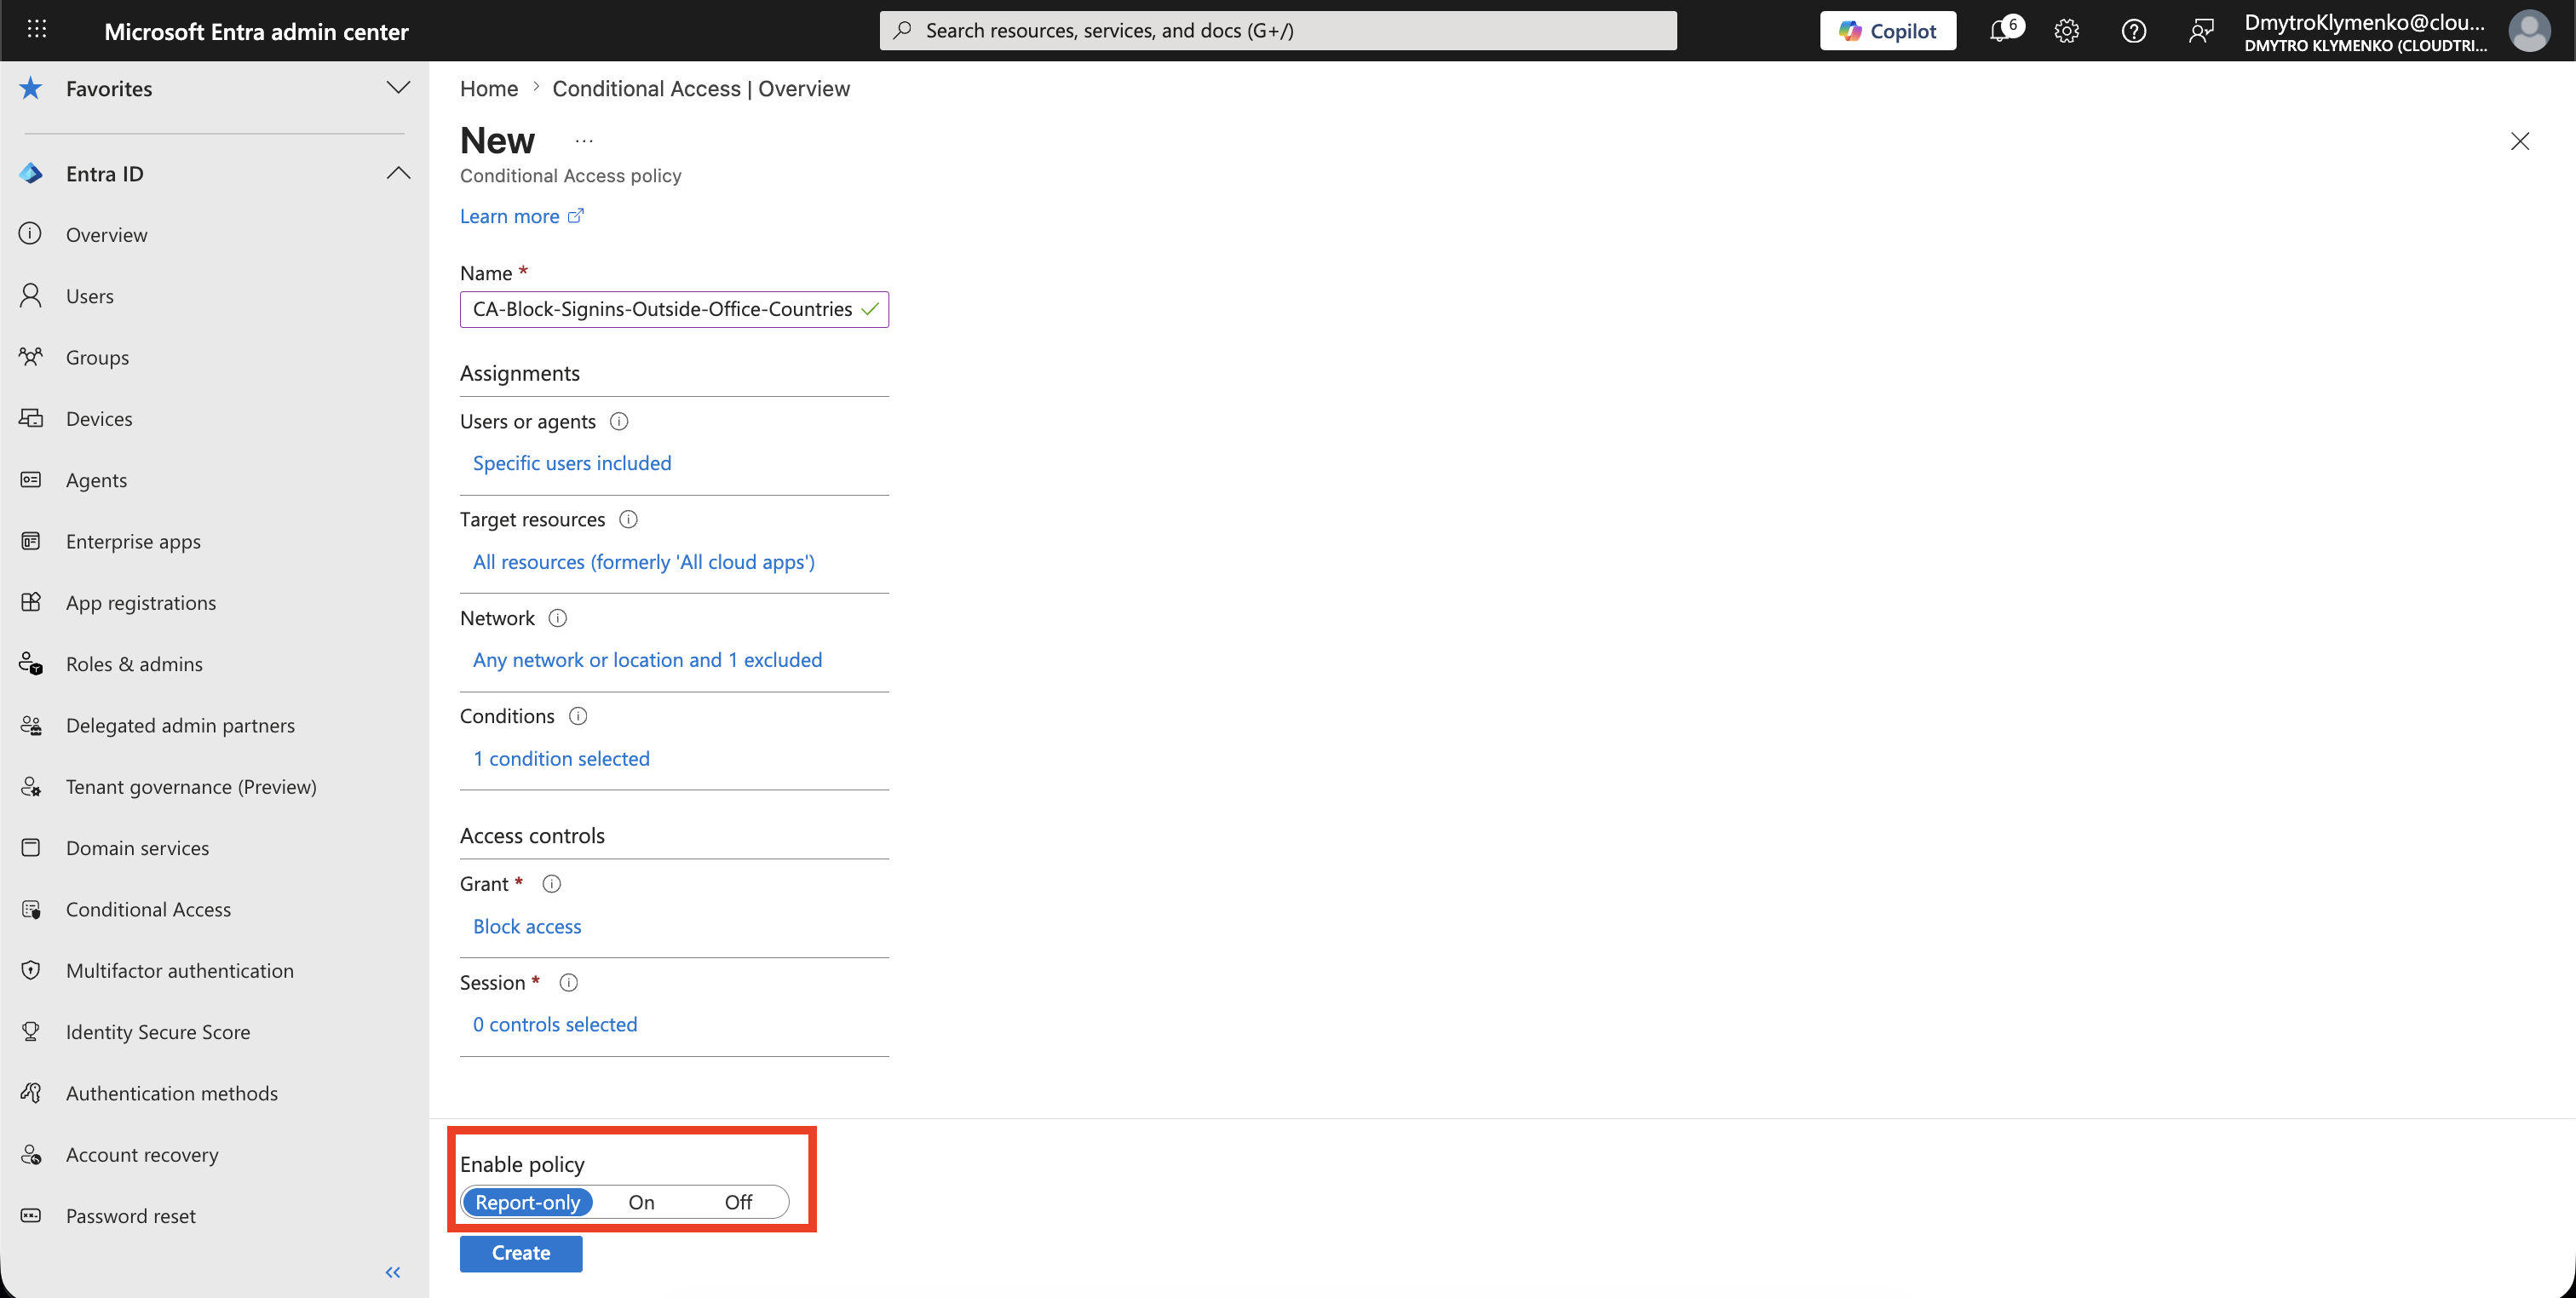The image size is (2576, 1298).
Task: Close the New policy pane
Action: [x=2520, y=141]
